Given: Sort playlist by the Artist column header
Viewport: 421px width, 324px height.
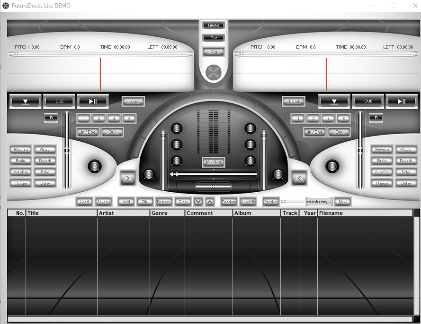Looking at the screenshot, I should point(123,213).
